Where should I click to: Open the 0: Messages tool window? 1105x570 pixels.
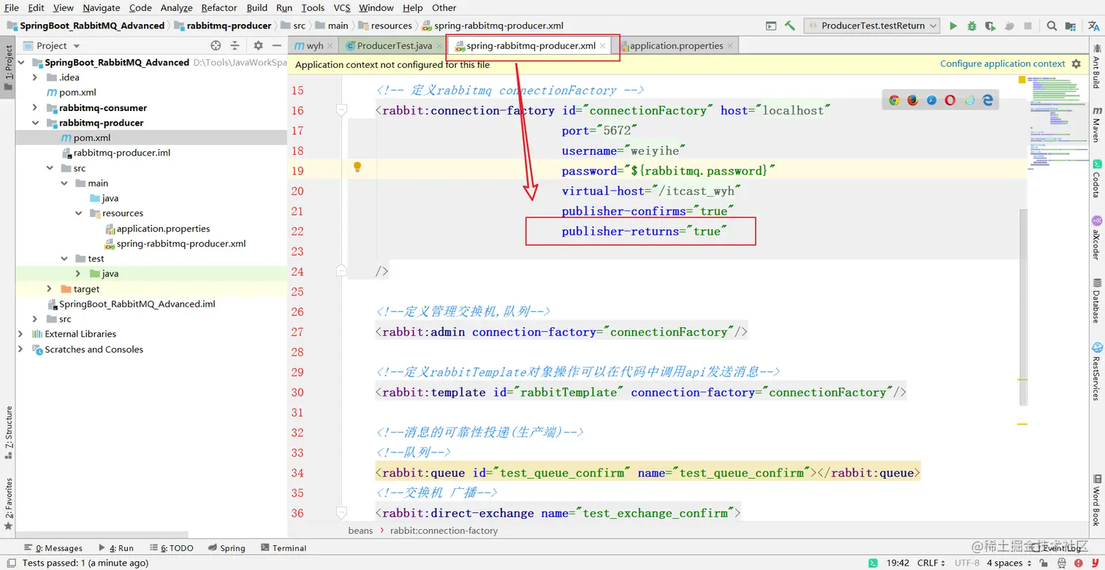pos(53,548)
